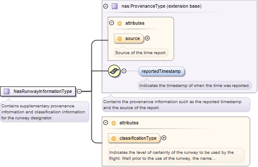Collapse the nas:ProvenanceType extension base box
This screenshot has height=167, width=258.
(106, 6)
